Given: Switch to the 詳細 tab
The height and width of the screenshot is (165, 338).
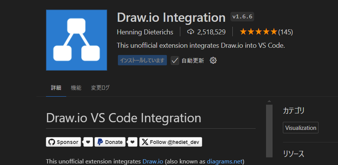Looking at the screenshot, I should pyautogui.click(x=56, y=88).
